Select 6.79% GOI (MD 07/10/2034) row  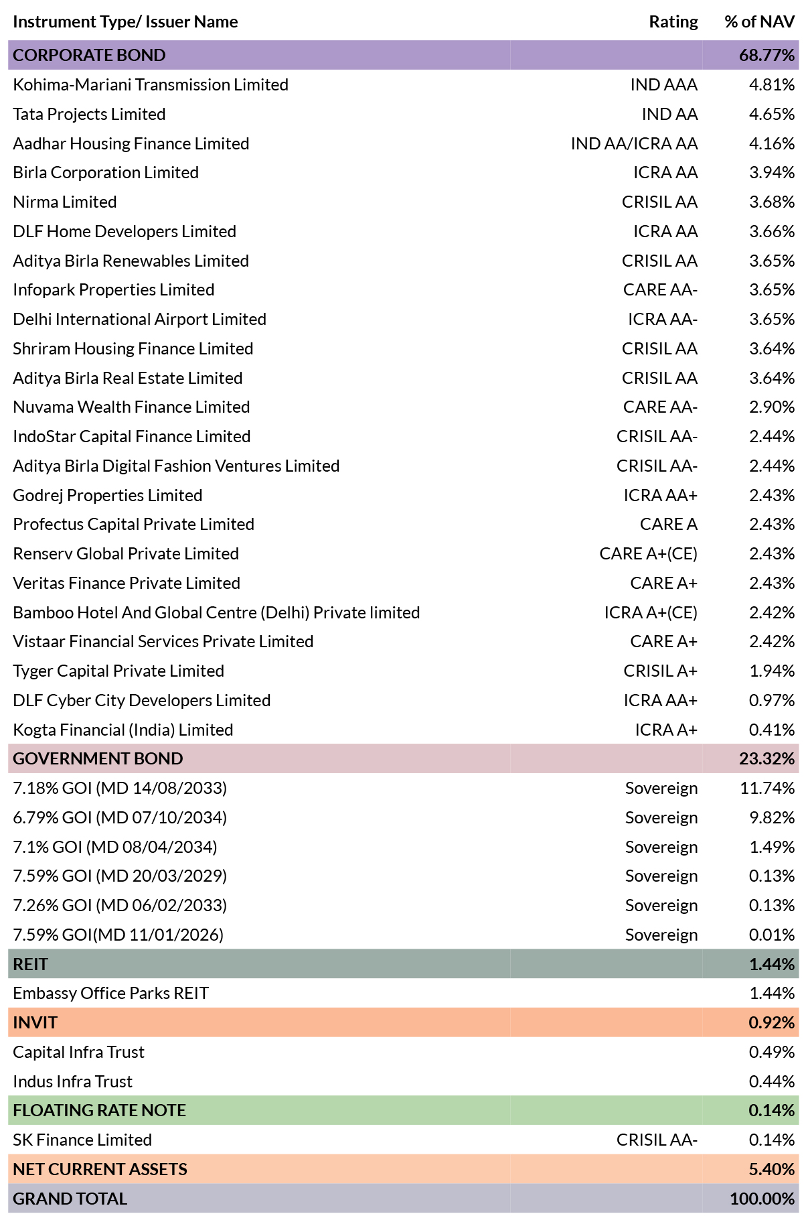403,817
